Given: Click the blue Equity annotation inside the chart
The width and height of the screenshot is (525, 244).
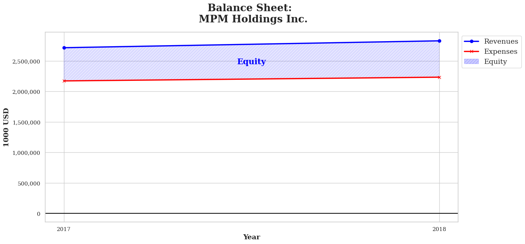Looking at the screenshot, I should [251, 62].
